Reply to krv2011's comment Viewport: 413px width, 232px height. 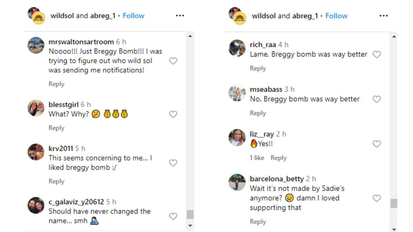(56, 181)
